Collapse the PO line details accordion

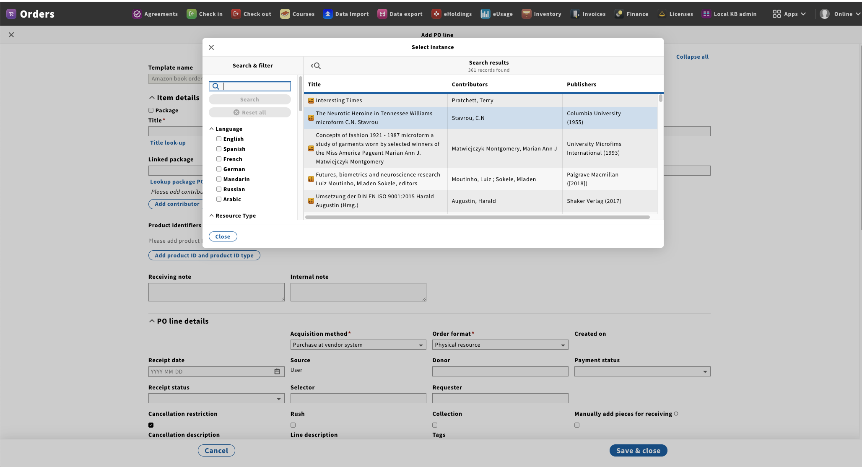[179, 321]
